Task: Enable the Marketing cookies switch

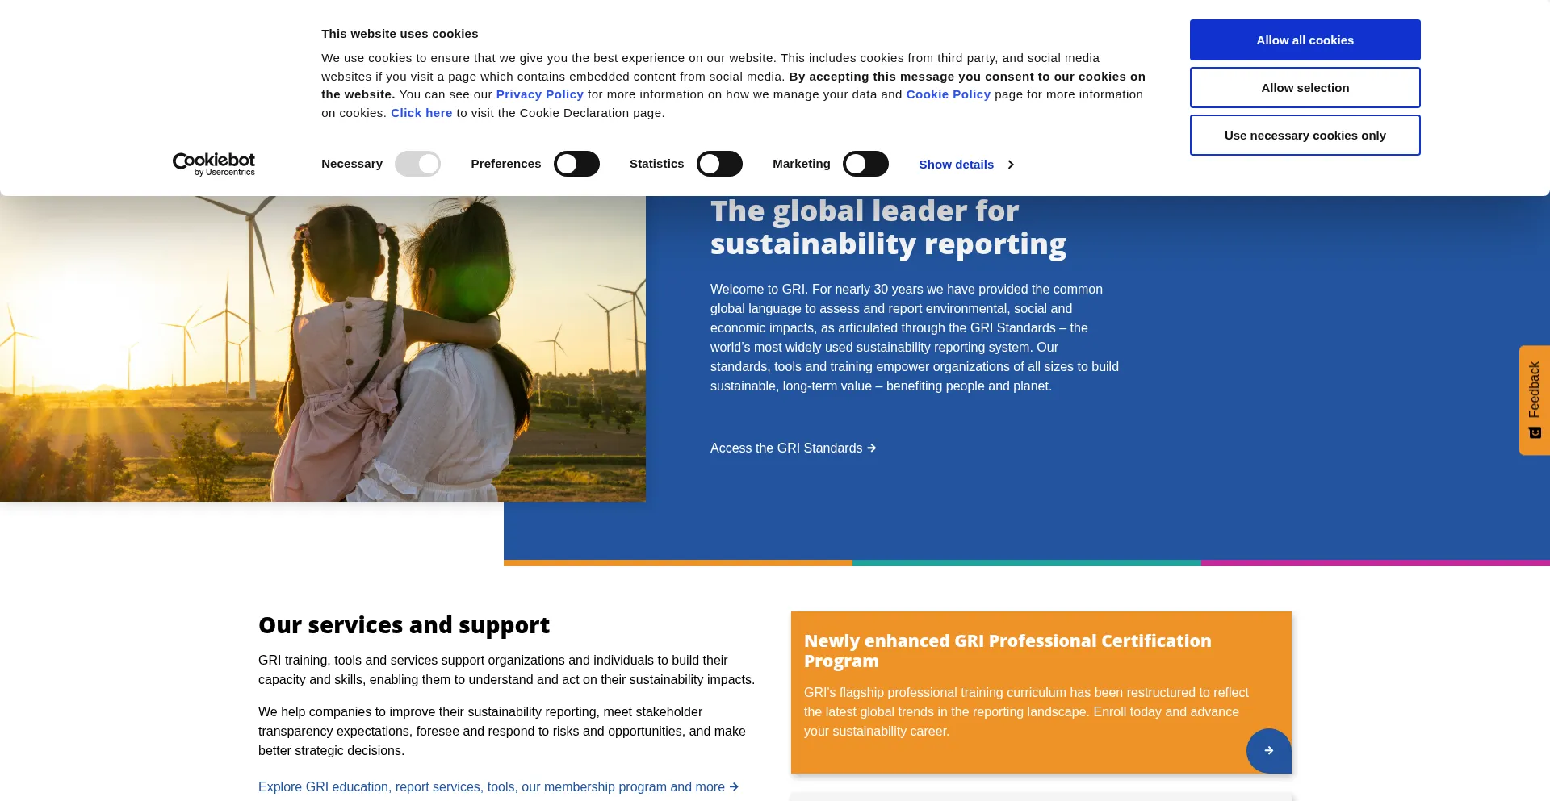Action: click(865, 164)
